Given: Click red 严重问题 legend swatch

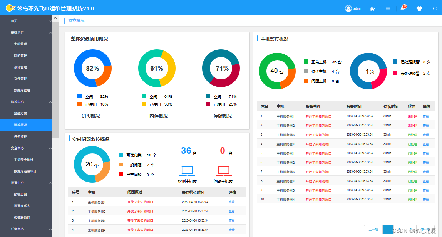Looking at the screenshot, I should [121, 174].
